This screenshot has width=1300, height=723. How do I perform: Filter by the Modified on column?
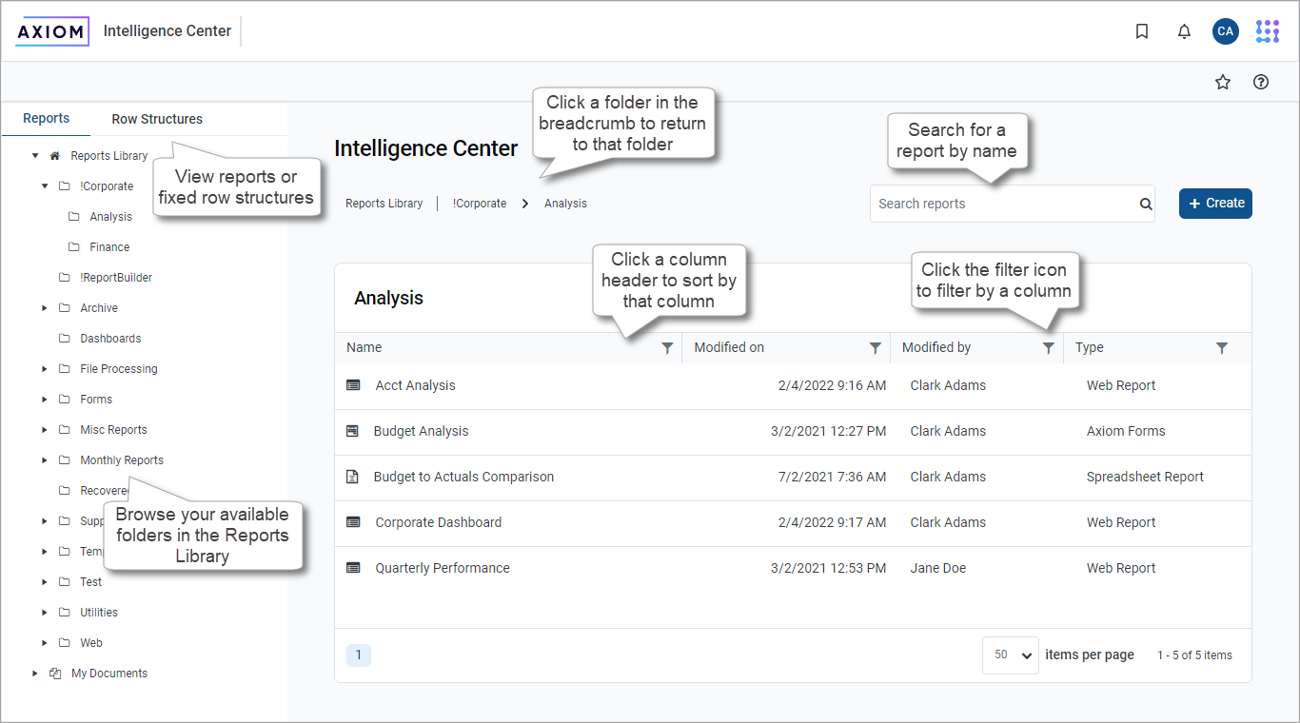(x=875, y=348)
